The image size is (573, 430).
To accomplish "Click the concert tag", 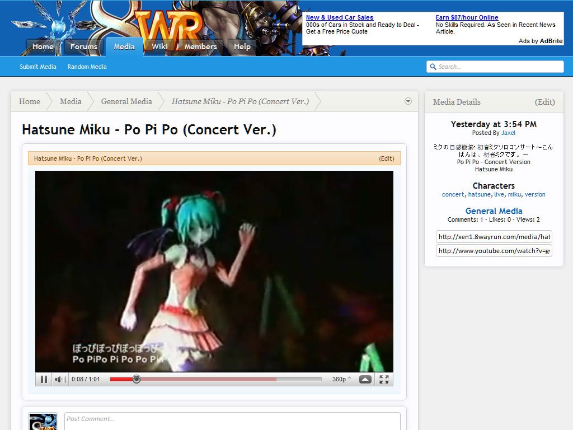I will (x=453, y=194).
